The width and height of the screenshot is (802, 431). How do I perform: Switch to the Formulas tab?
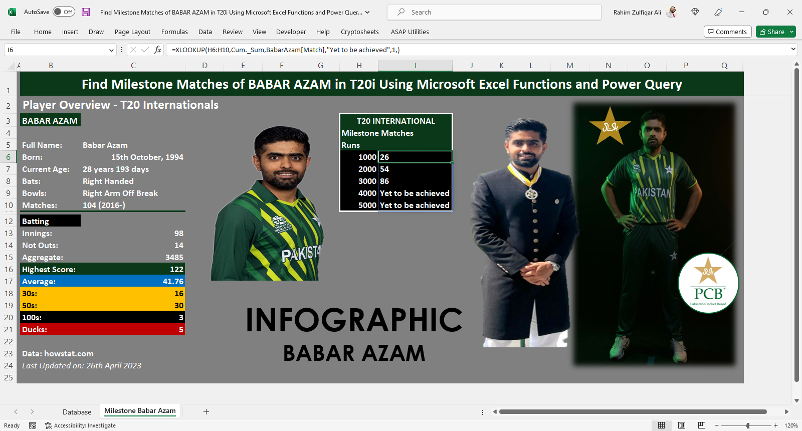click(x=174, y=32)
